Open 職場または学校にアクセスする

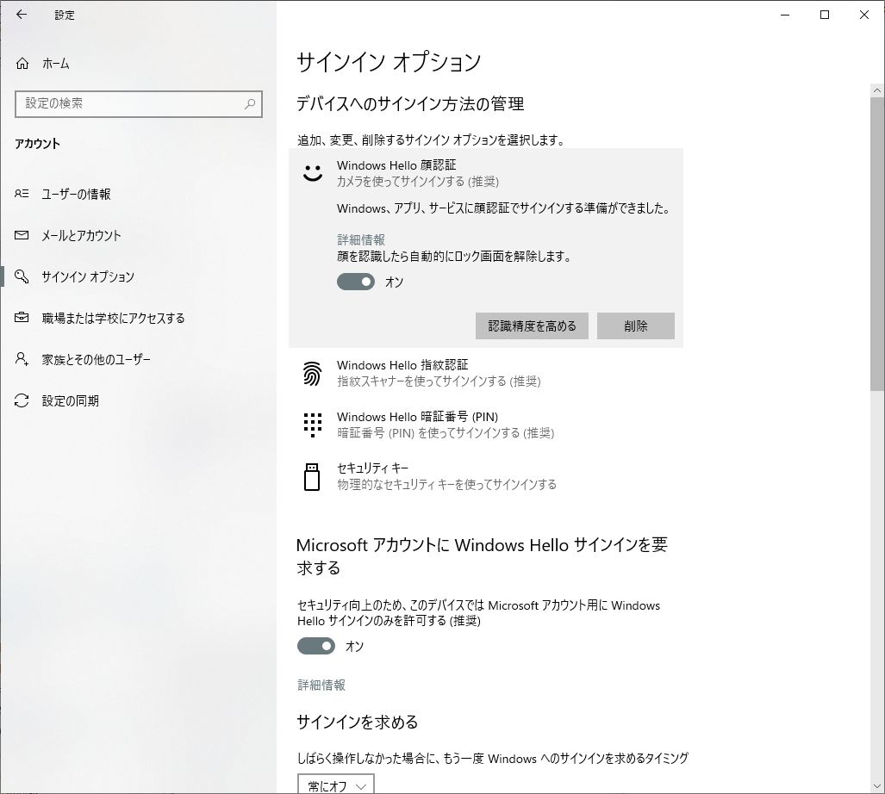[x=110, y=318]
